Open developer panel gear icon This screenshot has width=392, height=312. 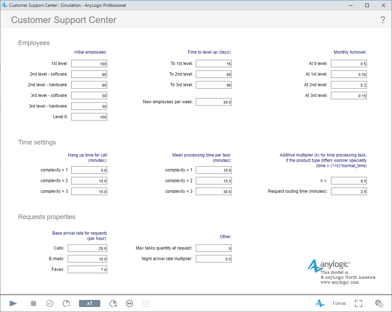pyautogui.click(x=379, y=303)
